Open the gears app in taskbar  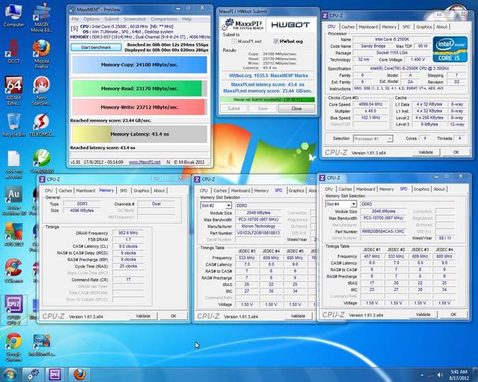[33, 374]
